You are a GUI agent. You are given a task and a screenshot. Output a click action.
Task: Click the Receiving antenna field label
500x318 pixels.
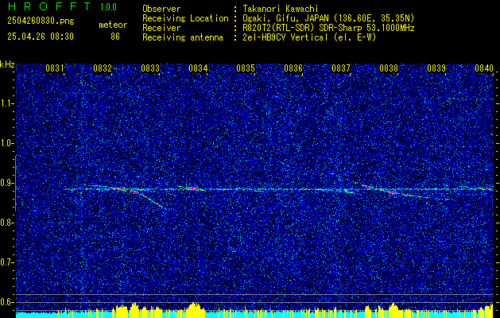point(183,37)
